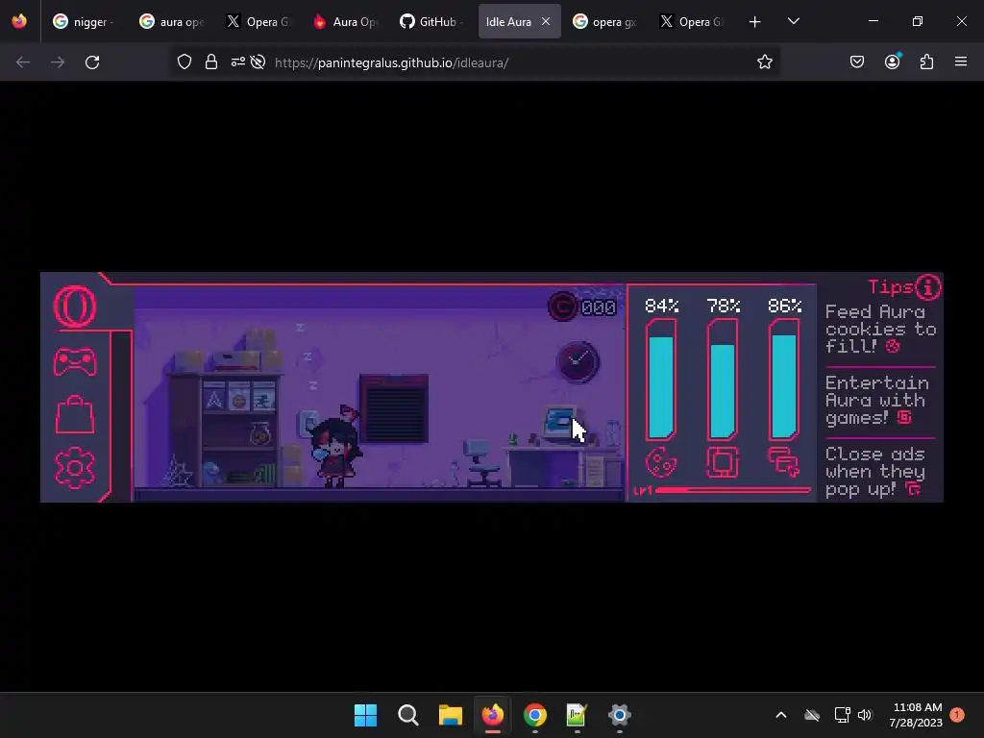Go back to the previous page

point(23,62)
